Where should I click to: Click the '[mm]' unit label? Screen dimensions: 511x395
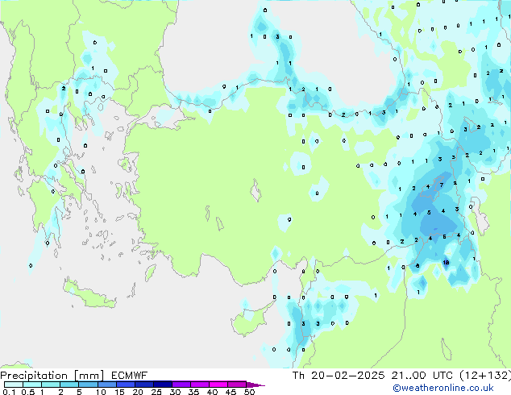(x=89, y=376)
